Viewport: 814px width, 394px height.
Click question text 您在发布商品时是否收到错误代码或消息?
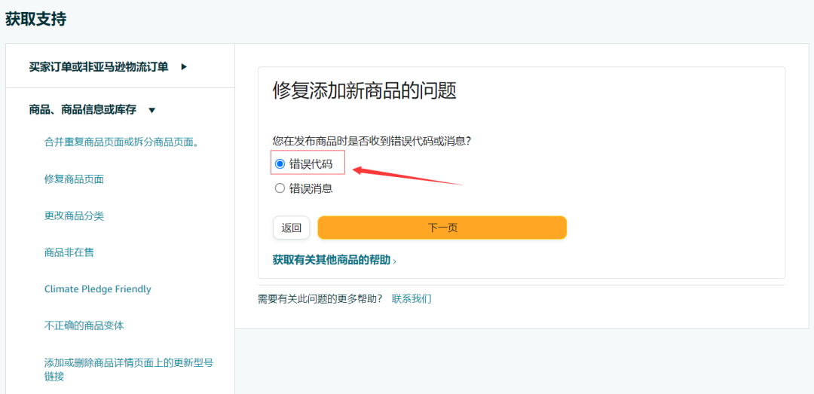pyautogui.click(x=371, y=141)
